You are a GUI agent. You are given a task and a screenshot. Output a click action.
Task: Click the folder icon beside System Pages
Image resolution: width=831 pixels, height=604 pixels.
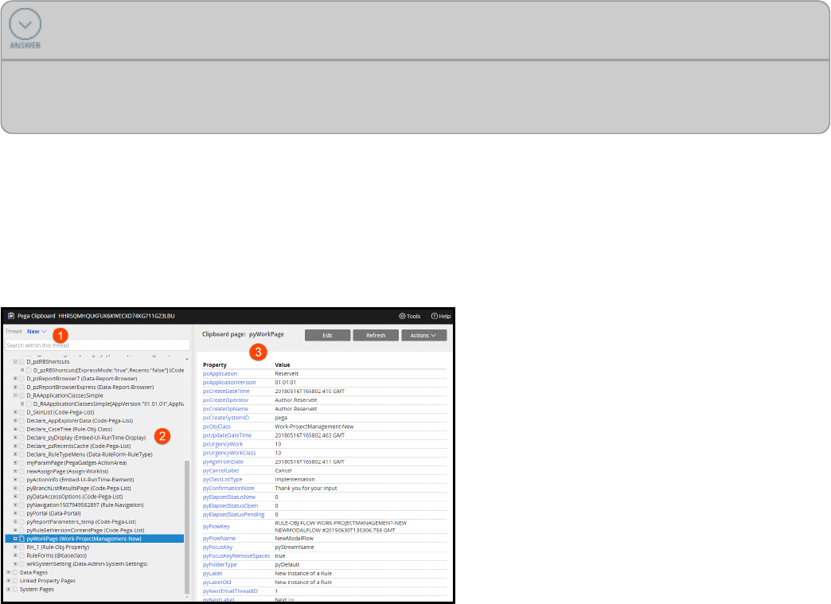pos(15,589)
